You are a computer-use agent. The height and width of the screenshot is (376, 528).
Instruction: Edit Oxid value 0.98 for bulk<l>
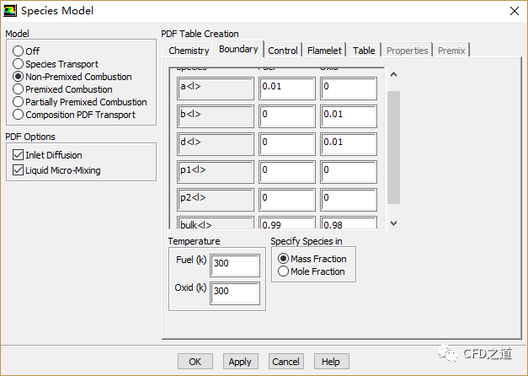pyautogui.click(x=349, y=223)
